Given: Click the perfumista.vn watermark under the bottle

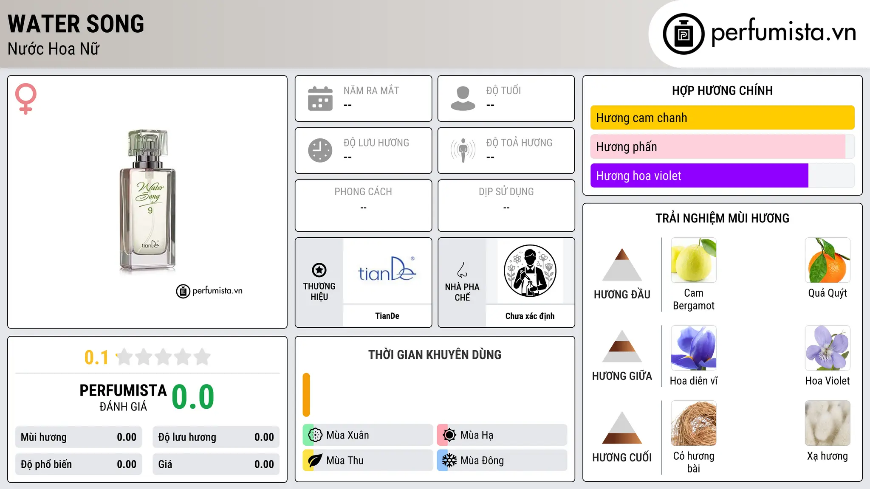Looking at the screenshot, I should coord(209,291).
